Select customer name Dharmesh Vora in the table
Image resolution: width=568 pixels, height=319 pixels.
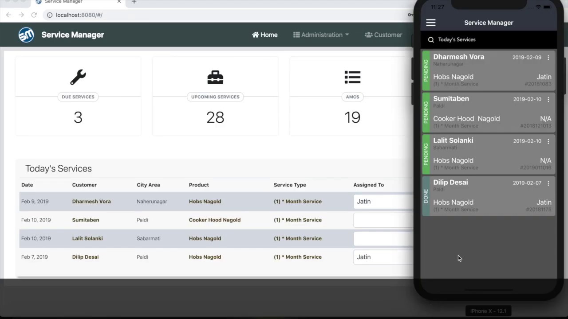[91, 201]
